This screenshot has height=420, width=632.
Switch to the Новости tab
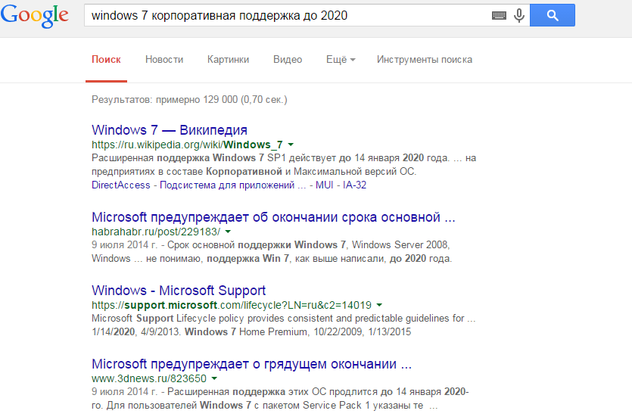(164, 60)
